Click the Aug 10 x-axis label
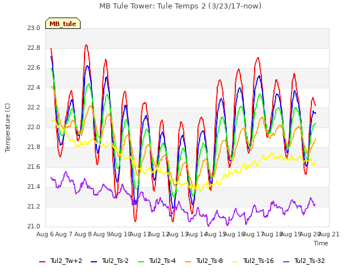Viewport: 363px width, 272px height. 121,234
